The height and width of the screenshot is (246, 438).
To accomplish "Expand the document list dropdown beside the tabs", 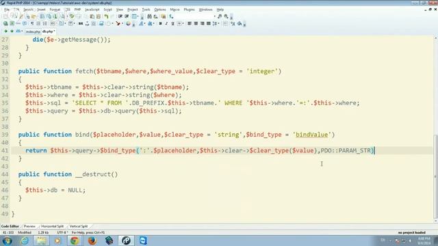I will pyautogui.click(x=22, y=31).
